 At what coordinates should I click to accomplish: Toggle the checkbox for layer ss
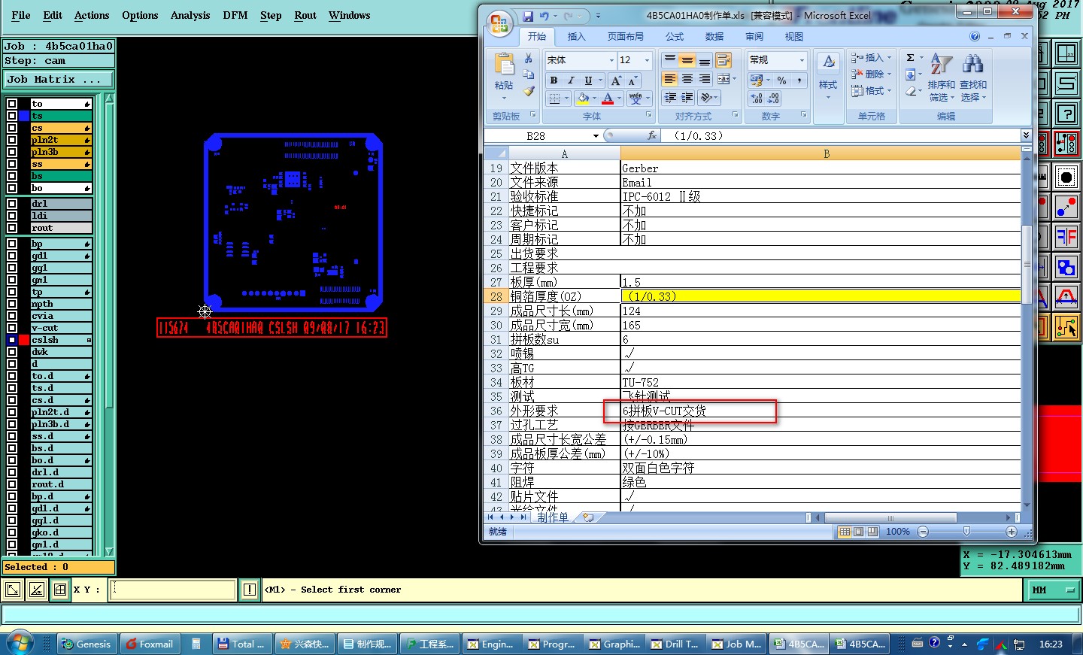11,164
